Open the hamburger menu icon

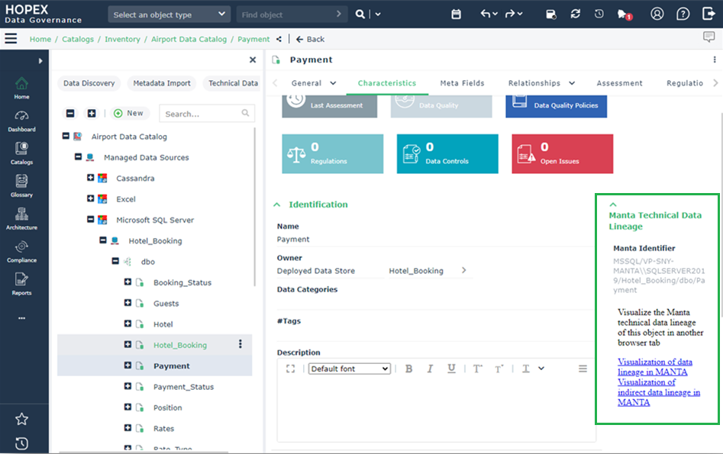click(11, 39)
